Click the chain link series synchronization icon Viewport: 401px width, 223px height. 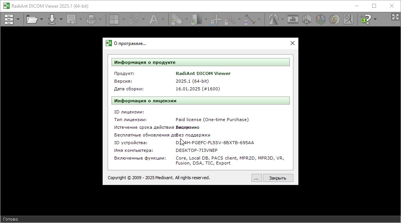pyautogui.click(x=134, y=19)
